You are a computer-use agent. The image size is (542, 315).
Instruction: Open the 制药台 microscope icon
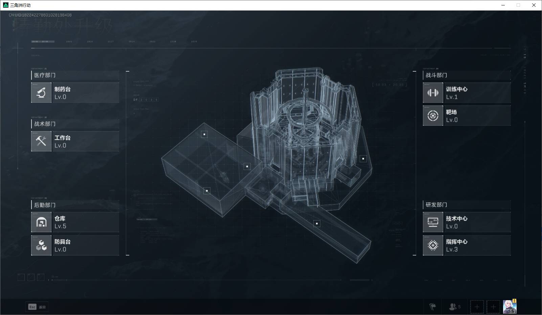(x=41, y=93)
